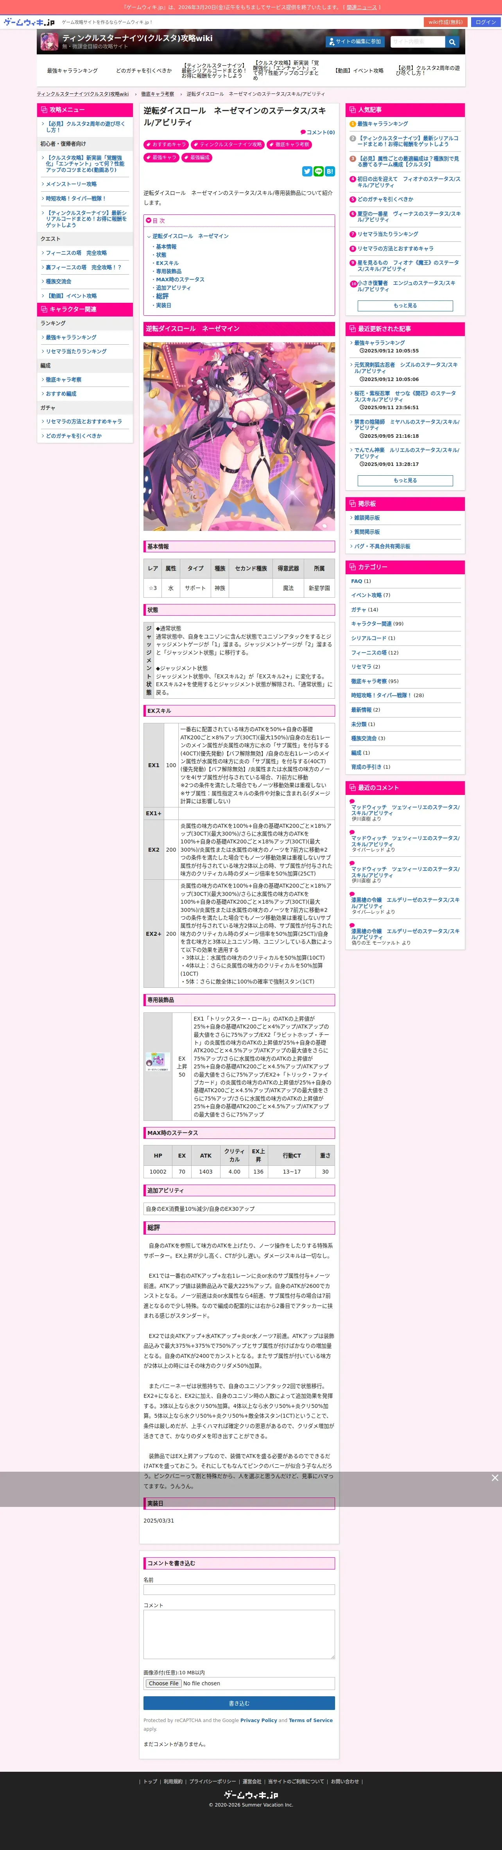Expand 人気記事 with its もっと見る button
This screenshot has width=502, height=1850.
pyautogui.click(x=405, y=306)
